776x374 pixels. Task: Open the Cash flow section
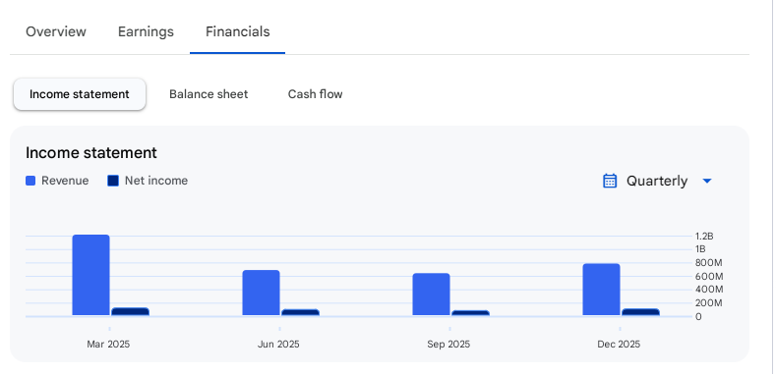[316, 94]
